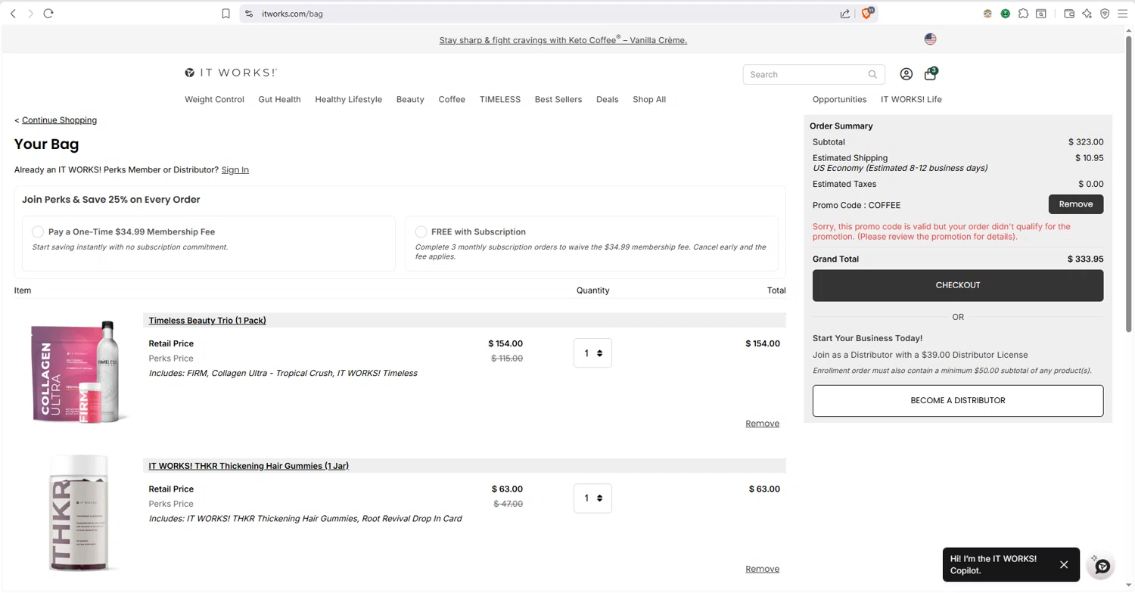Open the shopping bag icon
1135x593 pixels.
(x=930, y=74)
